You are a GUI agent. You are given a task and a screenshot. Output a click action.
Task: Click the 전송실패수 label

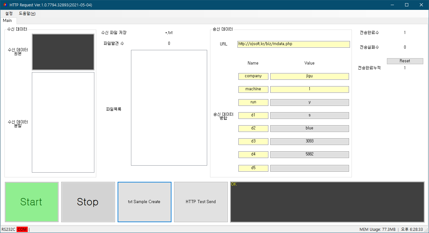click(369, 47)
